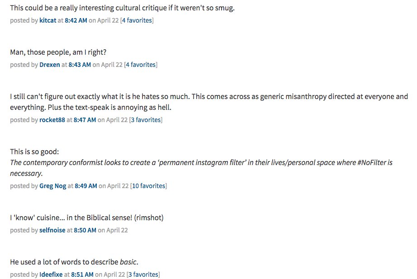The image size is (417, 279).
Task: Click the italic quote about instagram filter
Action: (201, 168)
